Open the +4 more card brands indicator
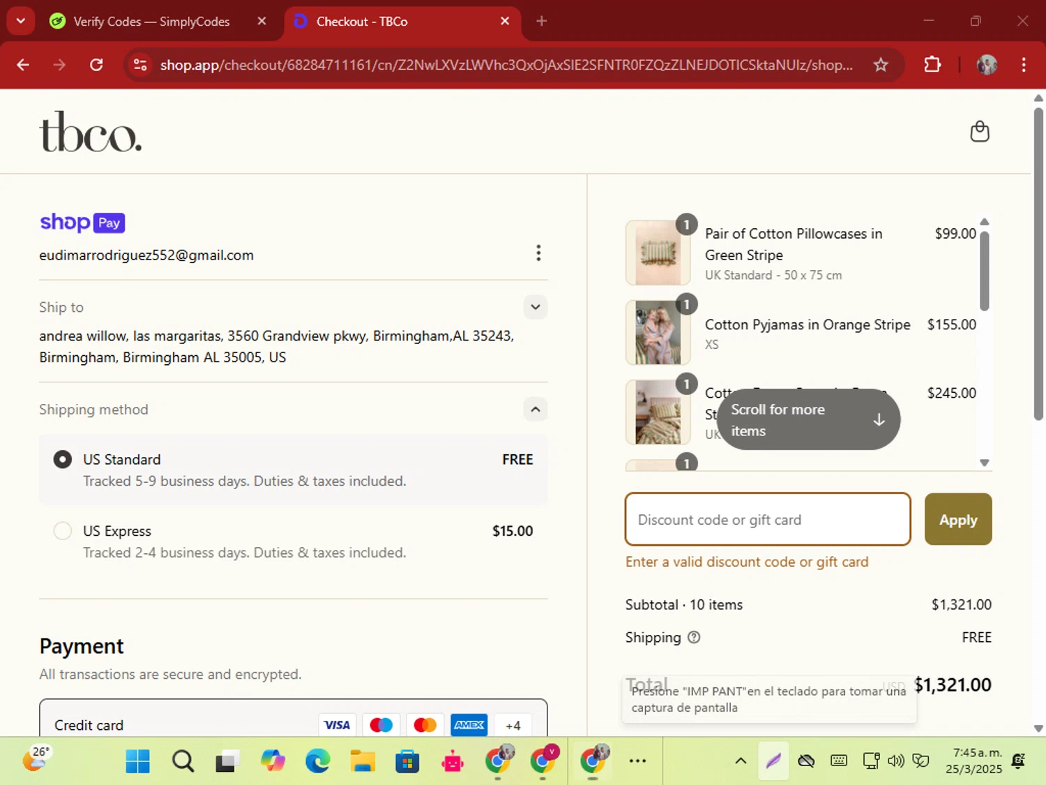The image size is (1046, 785). 513,726
